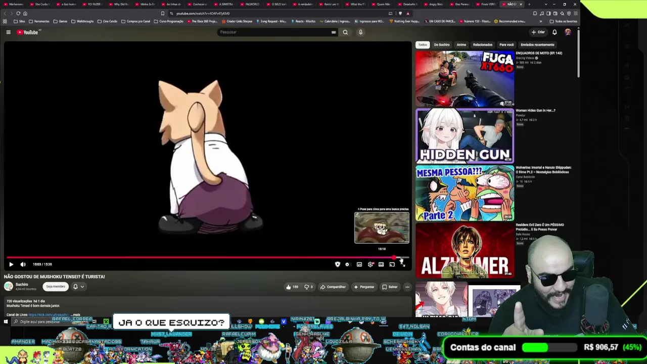Open the kick.com live channel link
This screenshot has width=647, height=364.
pos(49,314)
